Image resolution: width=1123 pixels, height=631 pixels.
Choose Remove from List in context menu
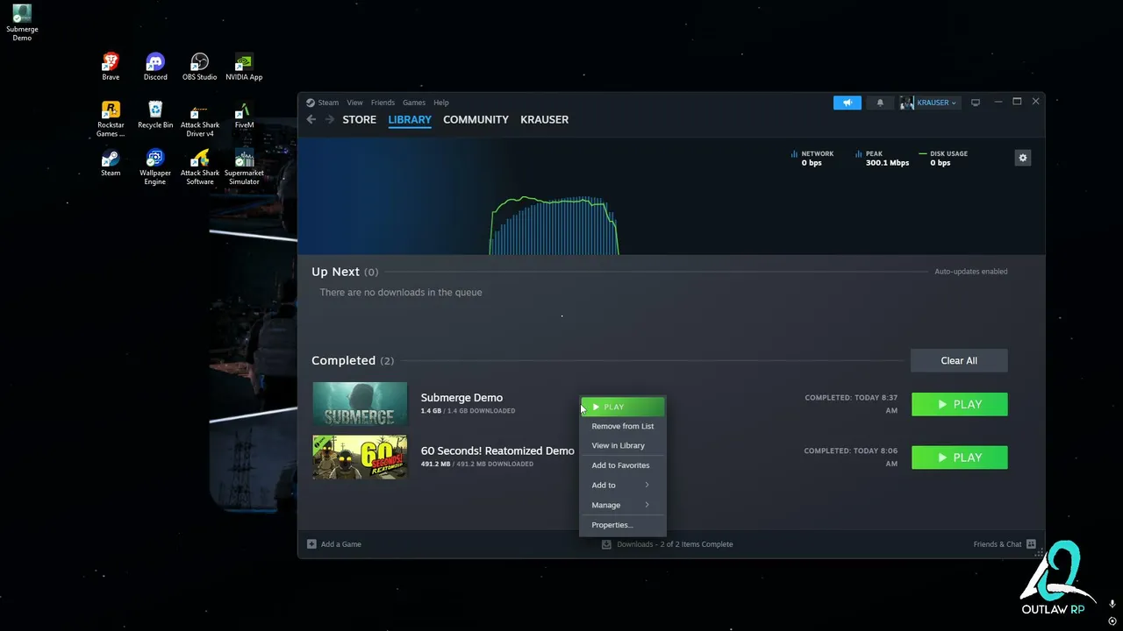pyautogui.click(x=622, y=426)
